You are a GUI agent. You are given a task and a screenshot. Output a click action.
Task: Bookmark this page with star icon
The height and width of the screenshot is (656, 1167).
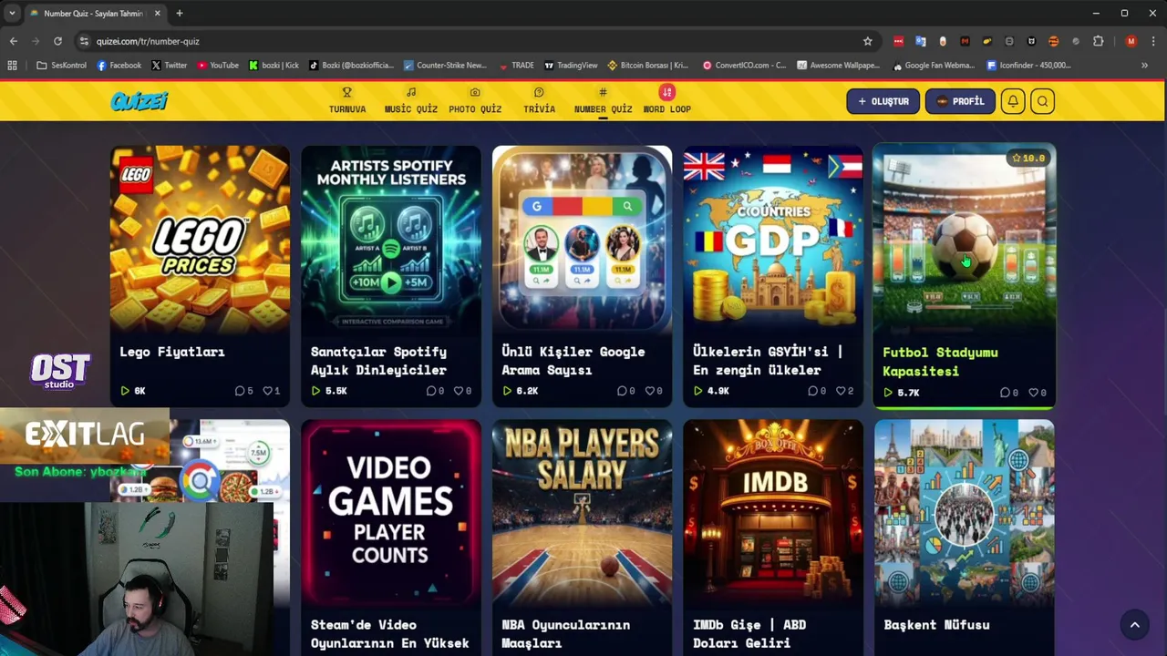pos(868,41)
